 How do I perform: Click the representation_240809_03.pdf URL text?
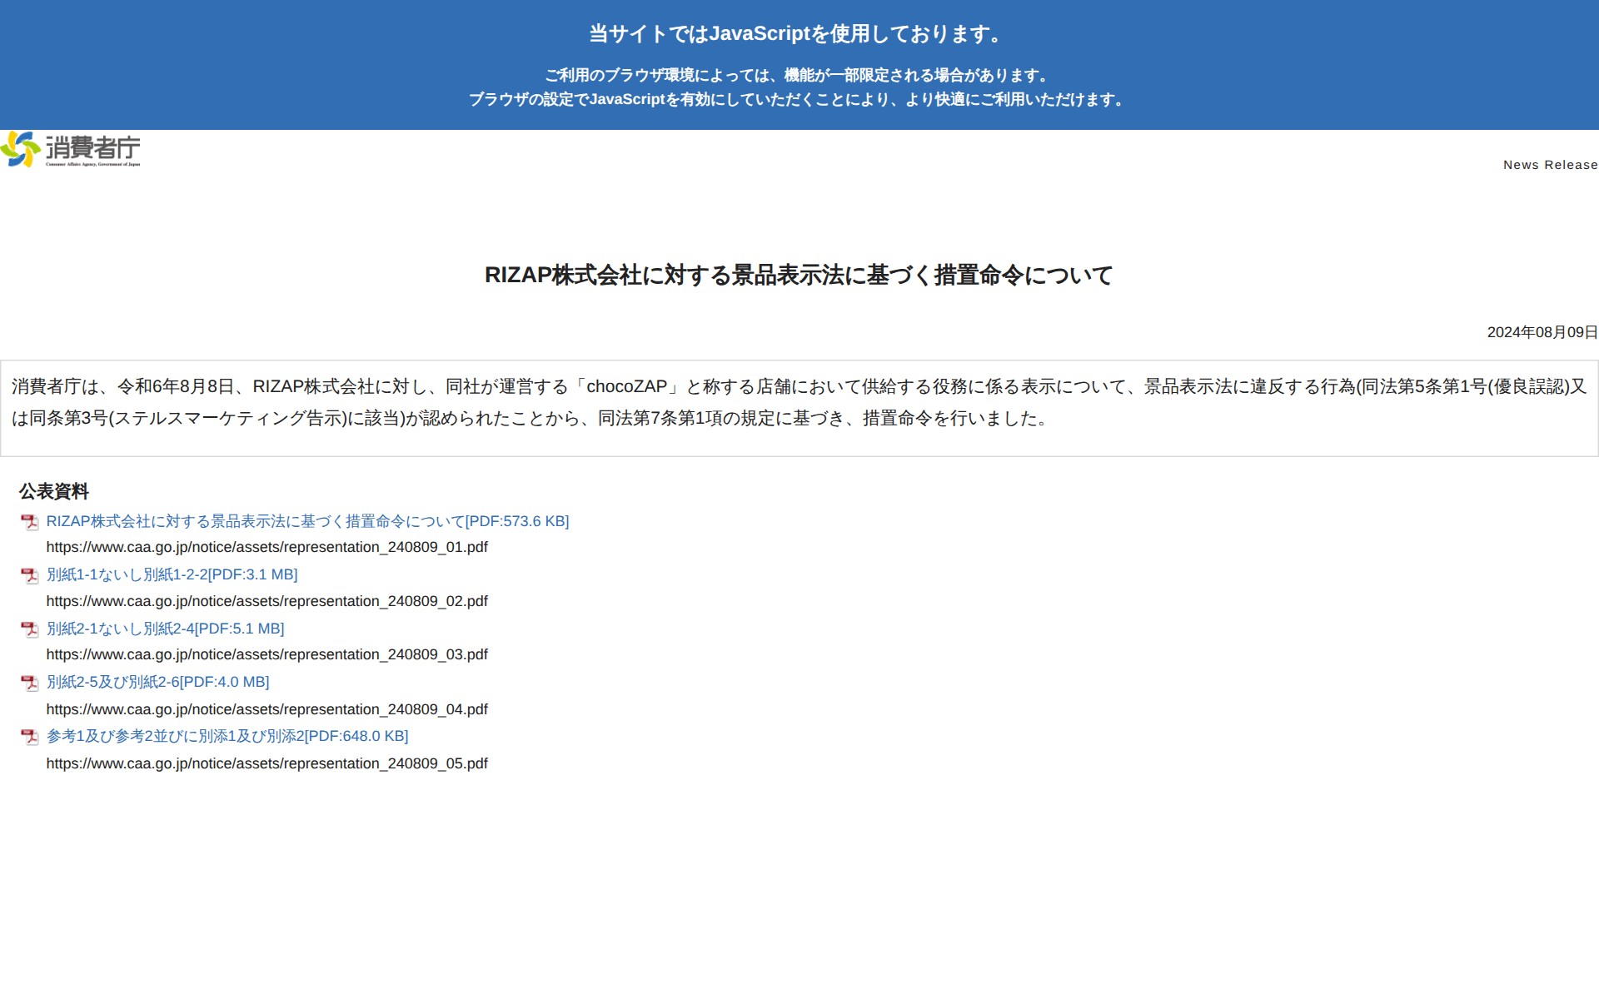coord(266,654)
